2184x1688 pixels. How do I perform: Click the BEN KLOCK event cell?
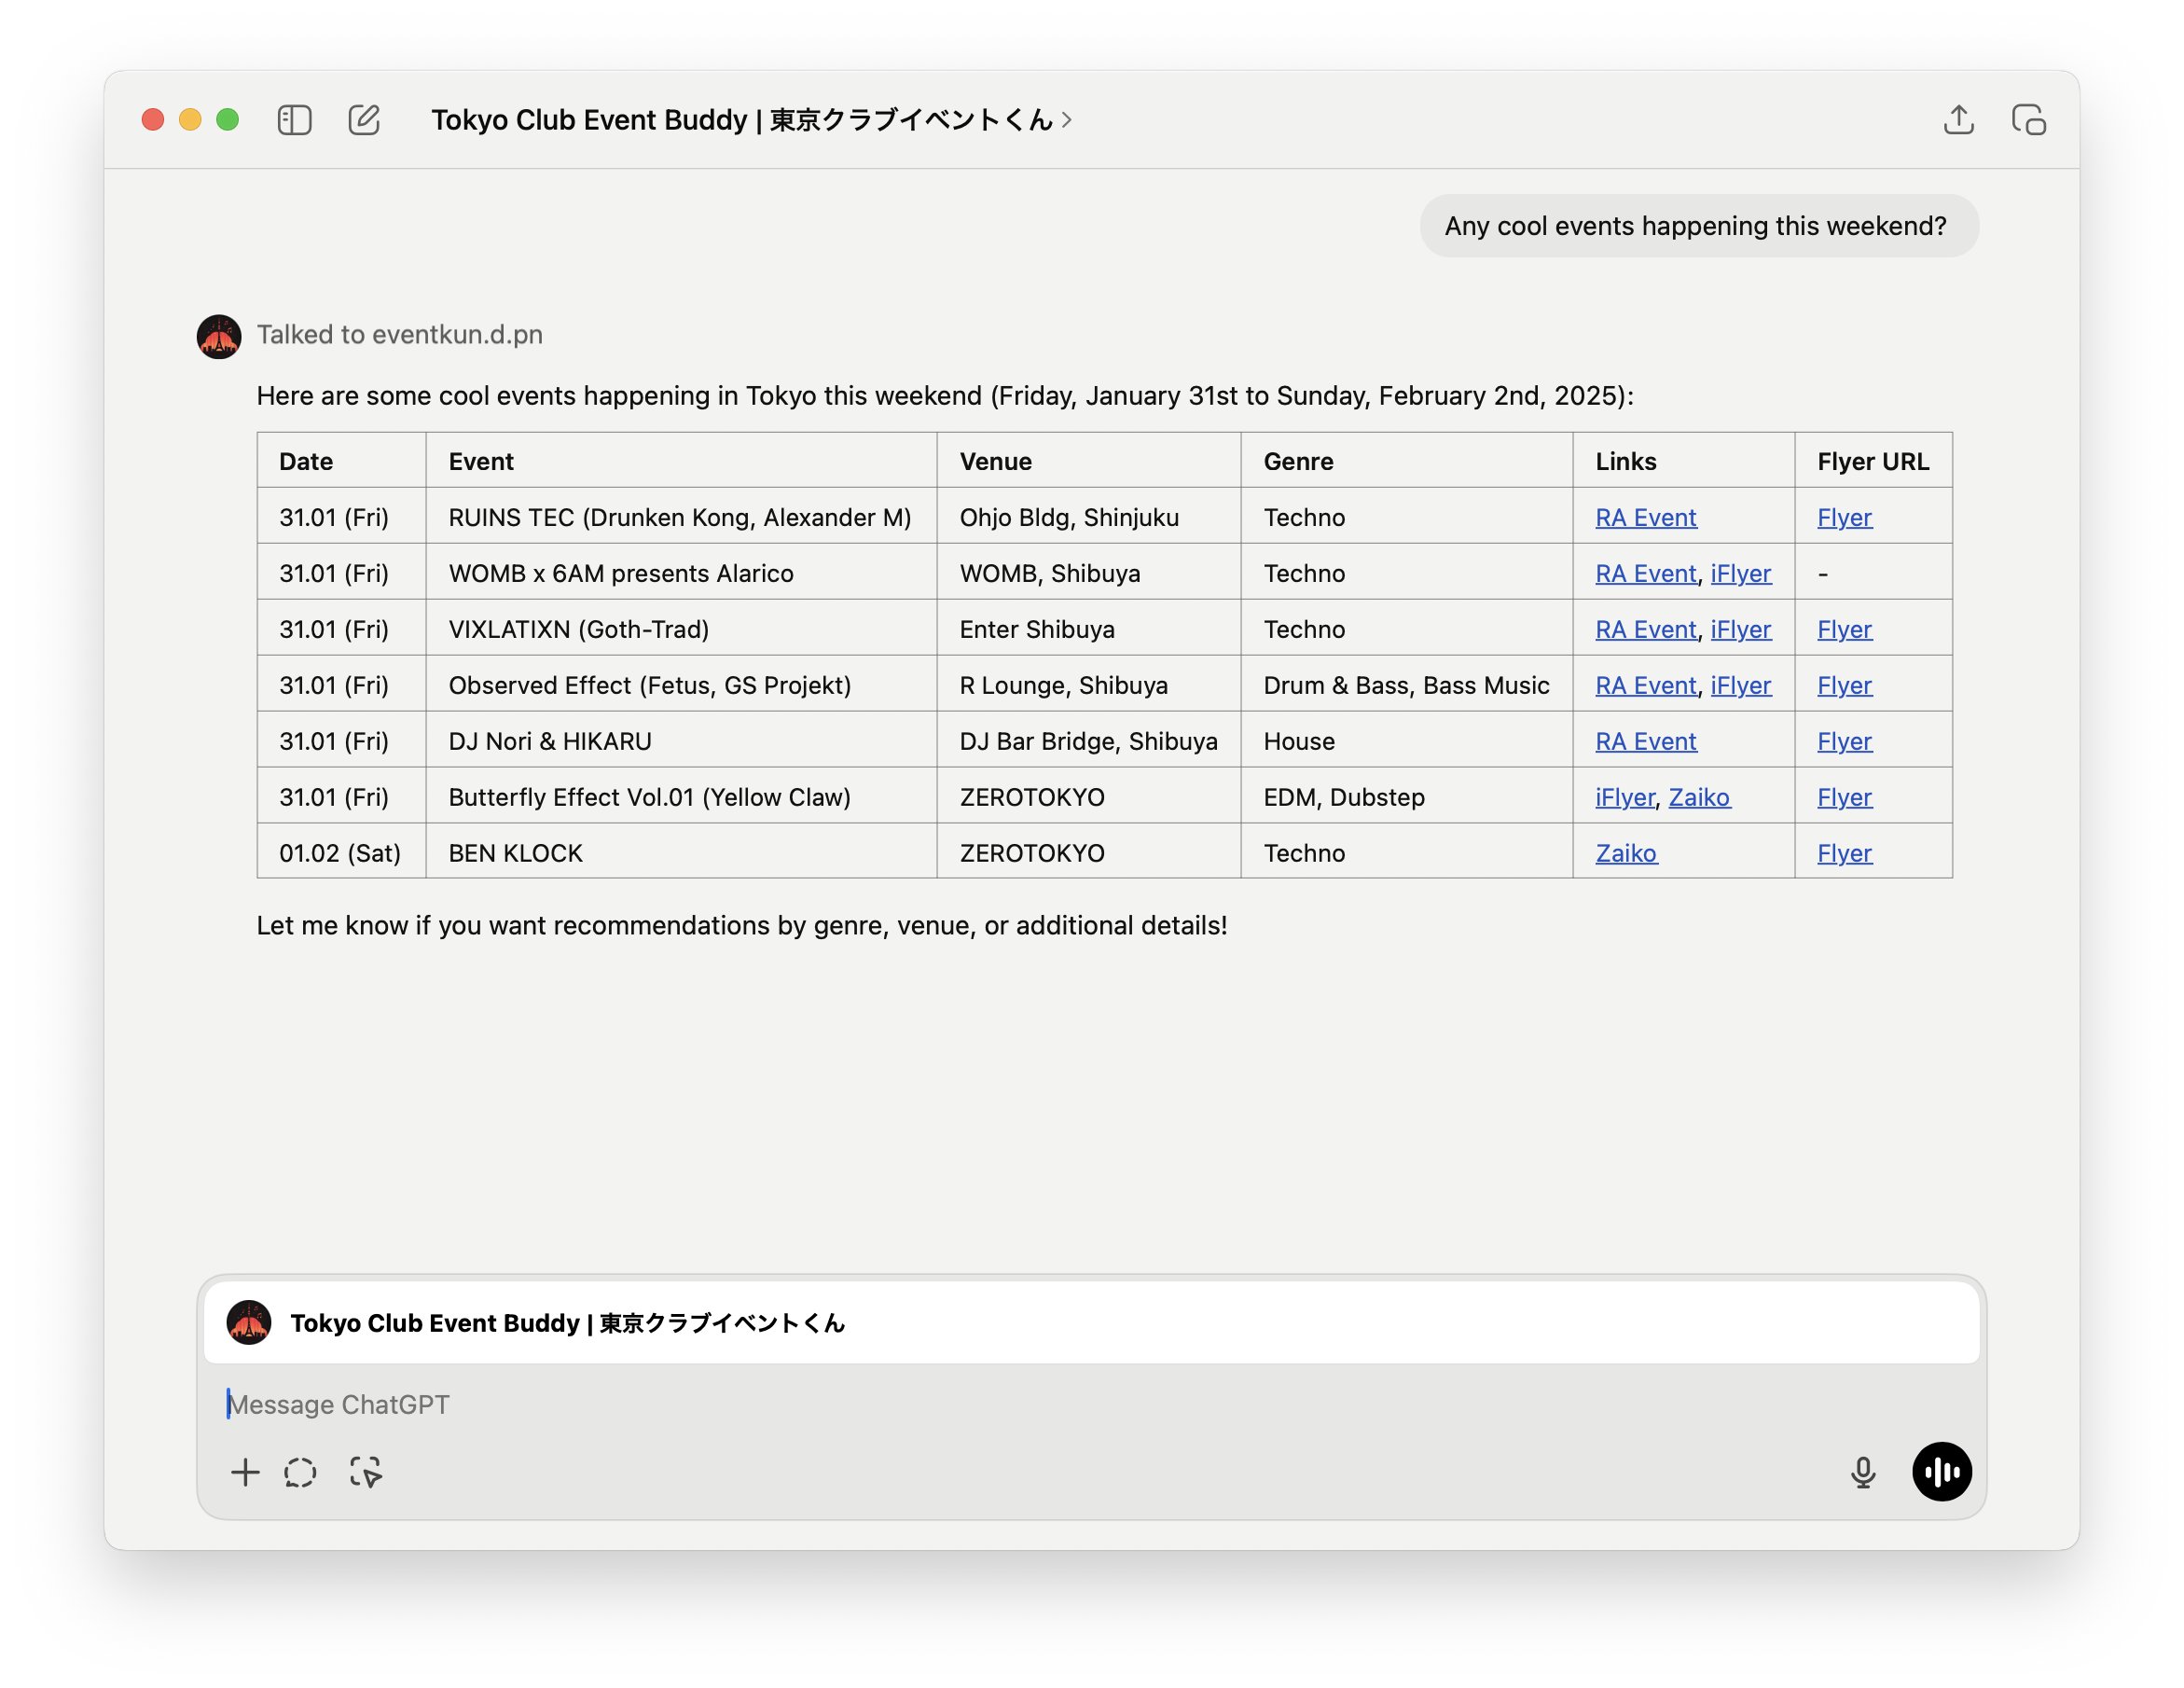pyautogui.click(x=681, y=853)
